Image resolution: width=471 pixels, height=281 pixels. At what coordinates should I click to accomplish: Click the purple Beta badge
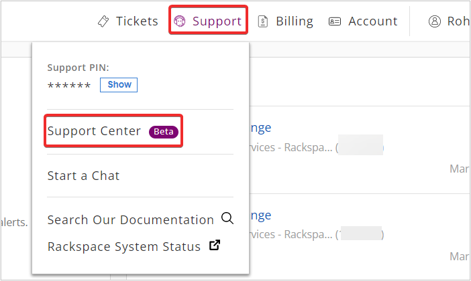(x=164, y=132)
